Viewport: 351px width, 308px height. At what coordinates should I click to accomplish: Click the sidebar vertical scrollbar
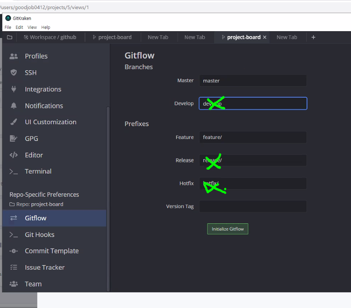coord(108,199)
